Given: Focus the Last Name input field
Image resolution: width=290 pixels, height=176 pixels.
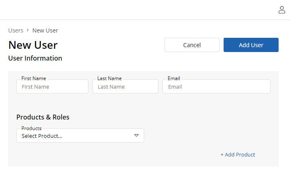Looking at the screenshot, I should click(x=125, y=87).
